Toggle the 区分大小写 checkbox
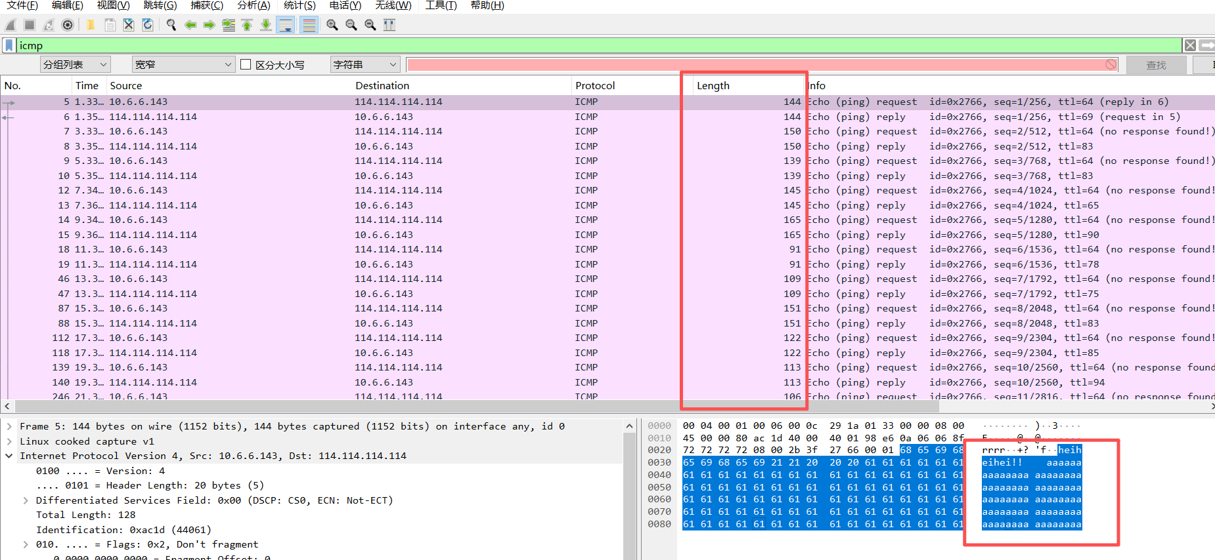The height and width of the screenshot is (560, 1215). 246,64
